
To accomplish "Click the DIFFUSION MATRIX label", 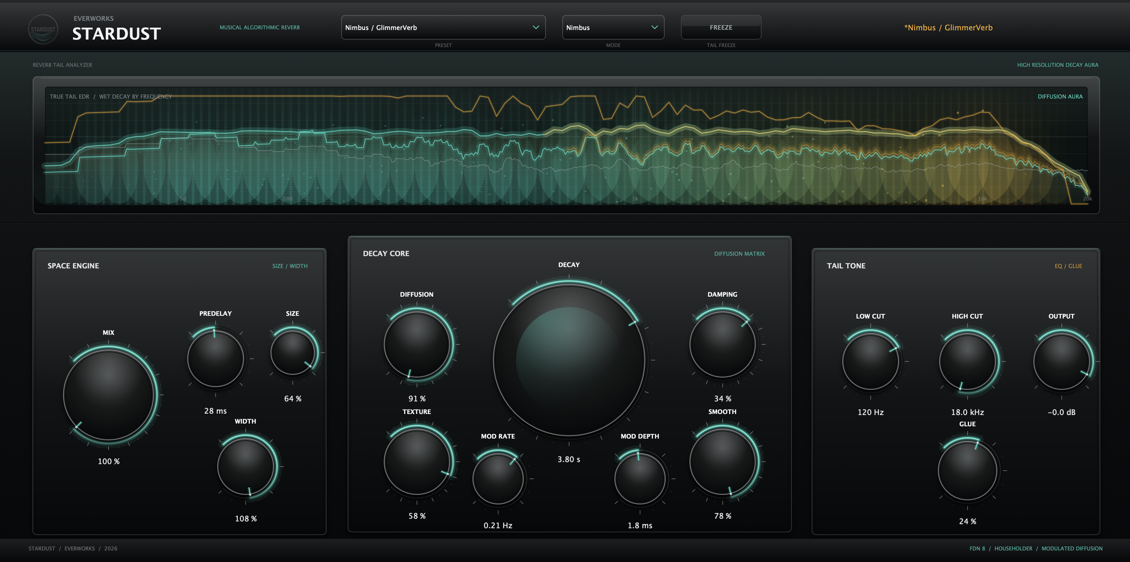I will (x=739, y=254).
